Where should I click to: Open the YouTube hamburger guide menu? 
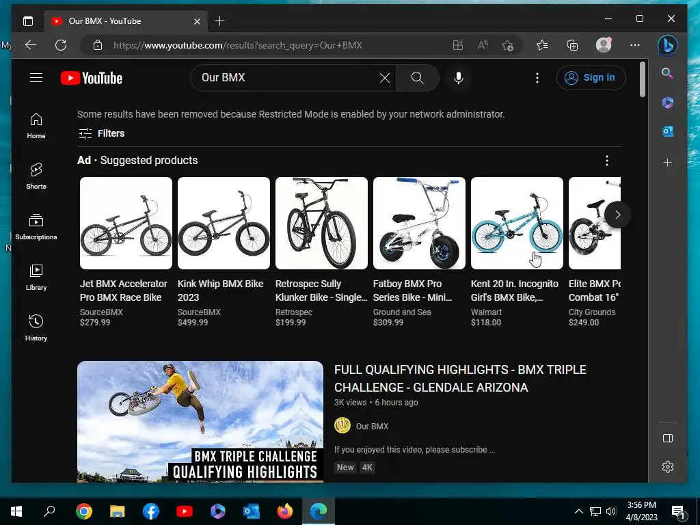(x=36, y=78)
